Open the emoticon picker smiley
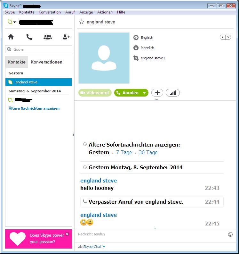Image resolution: width=239 pixels, height=254 pixels. pyautogui.click(x=230, y=234)
